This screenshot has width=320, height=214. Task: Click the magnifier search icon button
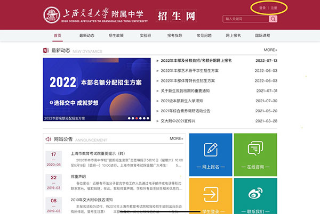273,19
